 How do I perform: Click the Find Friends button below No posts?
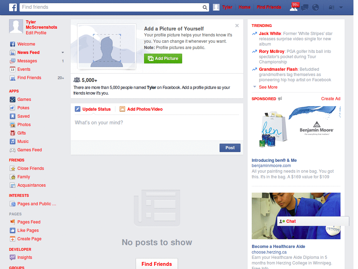[x=157, y=264]
